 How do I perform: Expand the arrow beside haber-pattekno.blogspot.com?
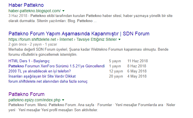tap(63, 11)
